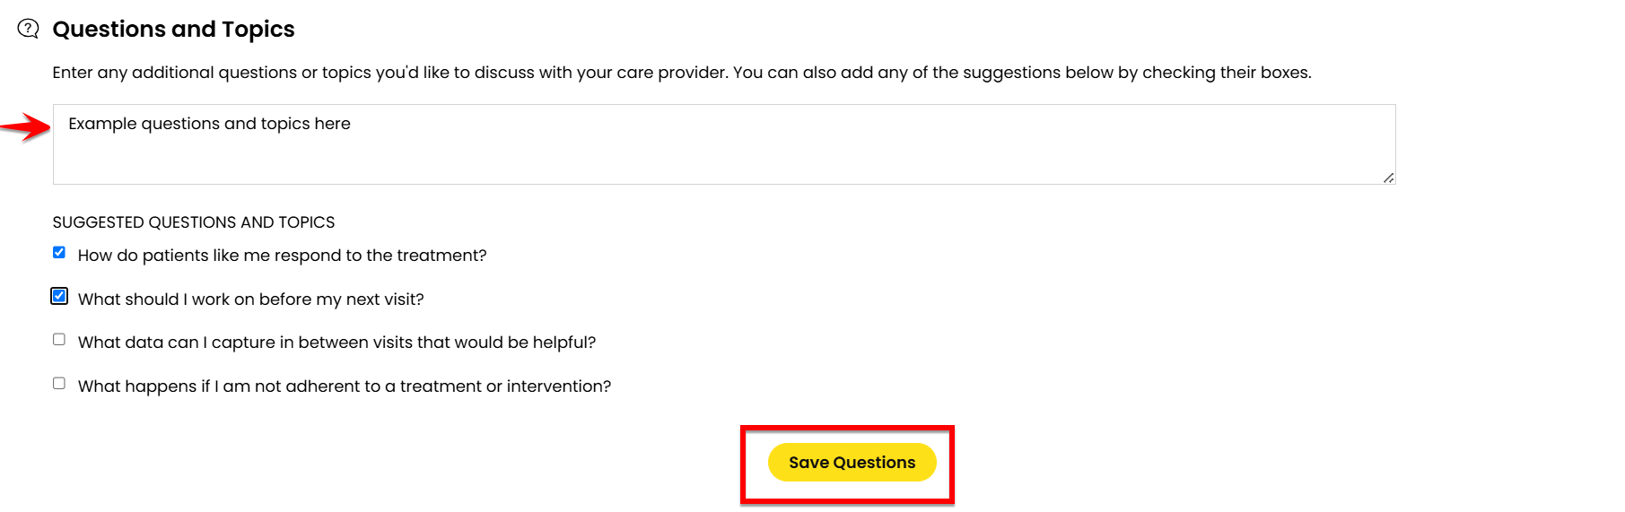1625x512 pixels.
Task: Enable the "not adherent to a treatment" checkbox
Action: pyautogui.click(x=59, y=384)
